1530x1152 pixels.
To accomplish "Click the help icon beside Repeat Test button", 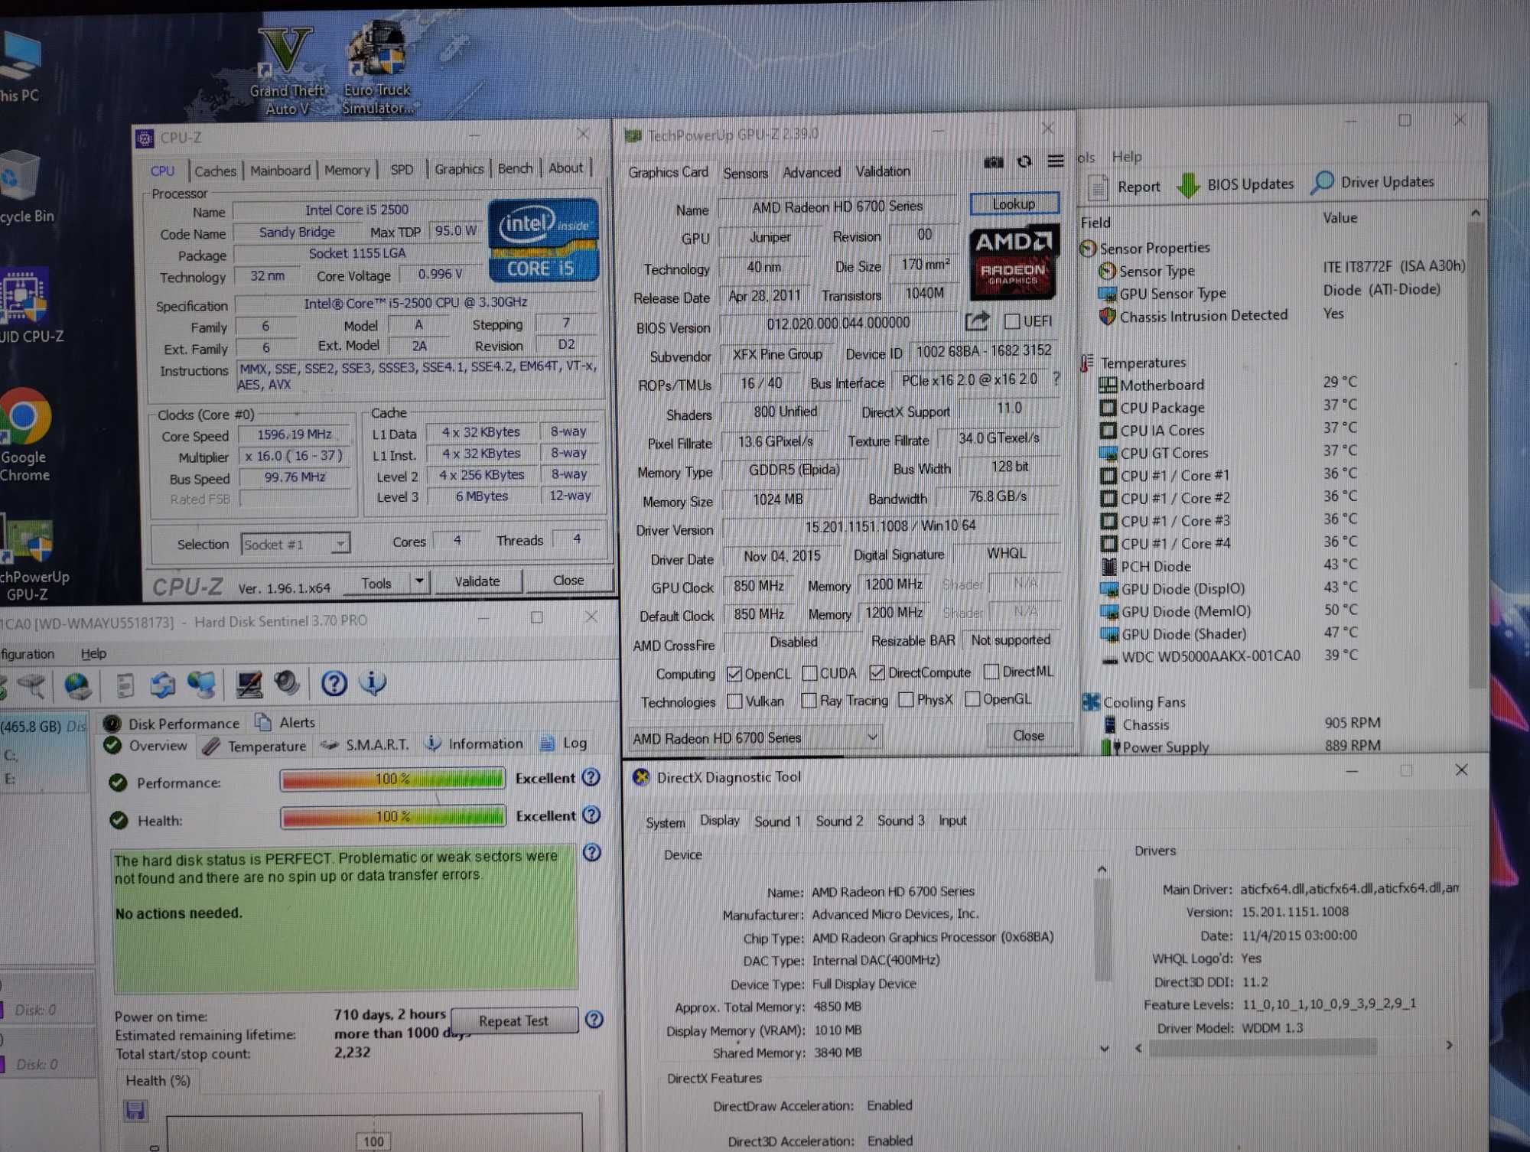I will [594, 1019].
